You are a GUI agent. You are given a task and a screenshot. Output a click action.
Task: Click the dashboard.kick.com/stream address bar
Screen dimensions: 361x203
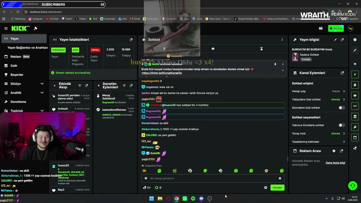pyautogui.click(x=45, y=12)
